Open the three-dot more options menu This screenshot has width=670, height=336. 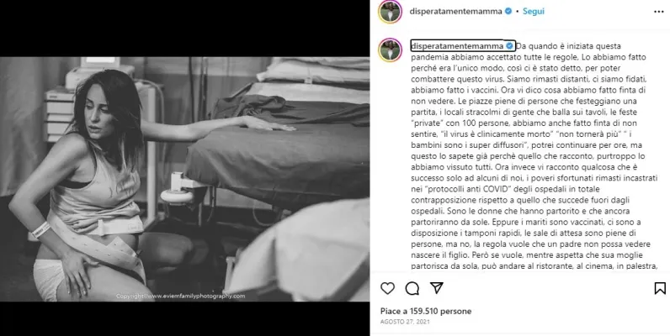coord(658,12)
